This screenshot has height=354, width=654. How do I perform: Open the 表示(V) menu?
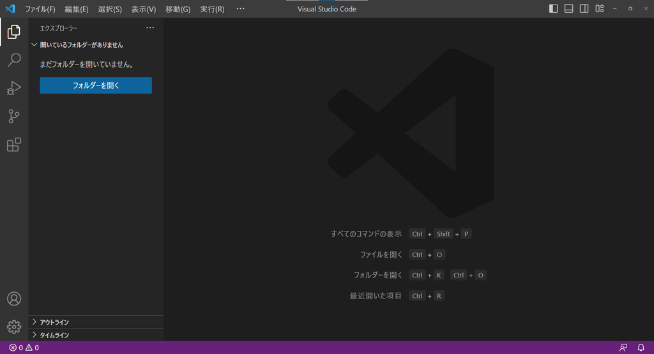pyautogui.click(x=144, y=9)
